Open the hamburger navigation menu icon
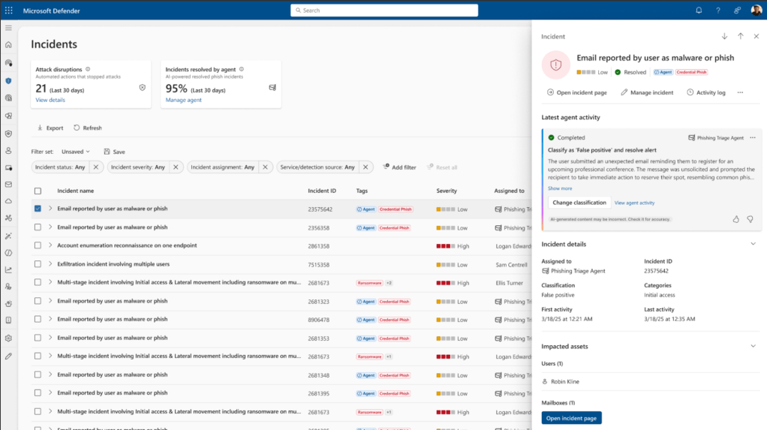The width and height of the screenshot is (767, 430). pyautogui.click(x=8, y=28)
